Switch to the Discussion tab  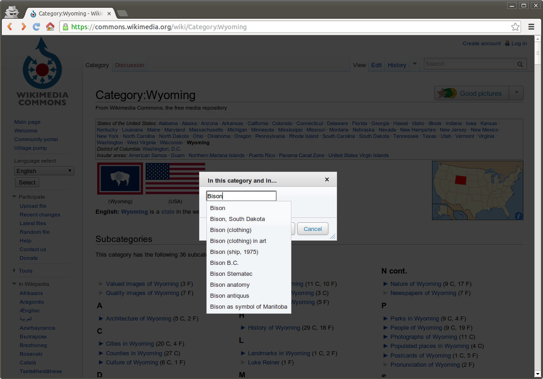pyautogui.click(x=130, y=65)
